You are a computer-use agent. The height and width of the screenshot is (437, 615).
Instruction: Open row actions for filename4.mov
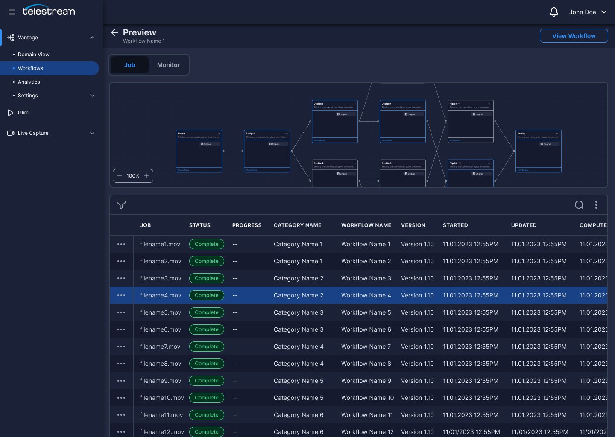[x=121, y=295]
